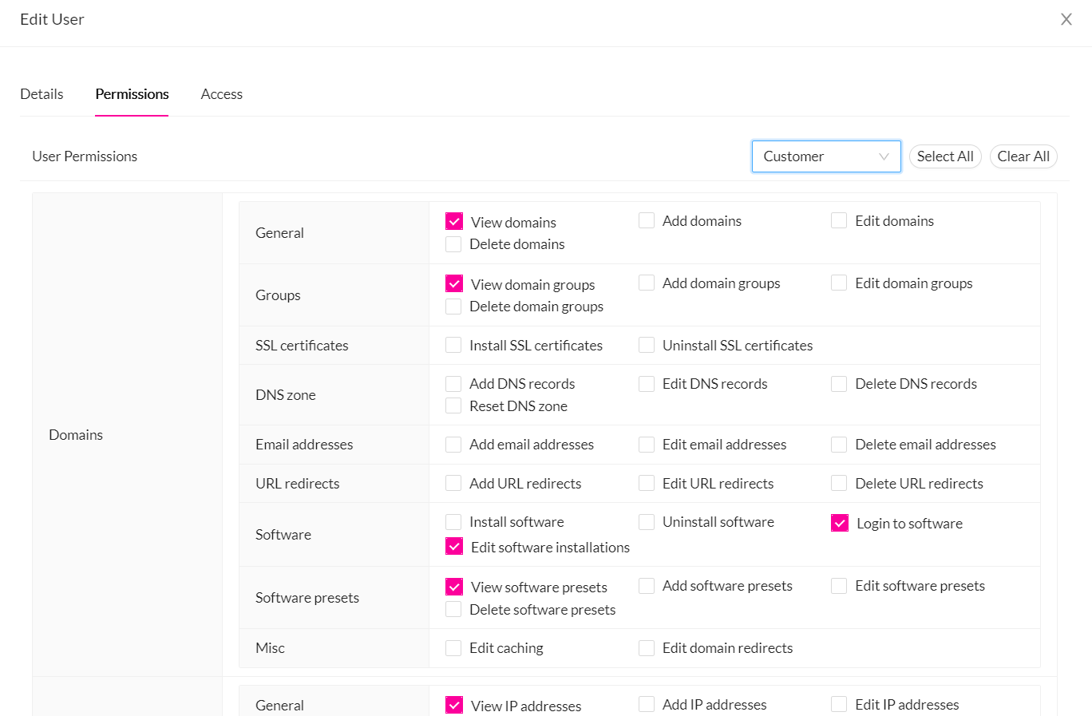Viewport: 1092px width, 716px height.
Task: Enable the Delete URL redirects permission
Action: tap(839, 483)
